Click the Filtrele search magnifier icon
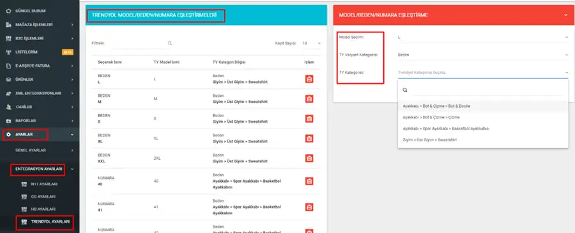The image size is (575, 233). [x=170, y=43]
